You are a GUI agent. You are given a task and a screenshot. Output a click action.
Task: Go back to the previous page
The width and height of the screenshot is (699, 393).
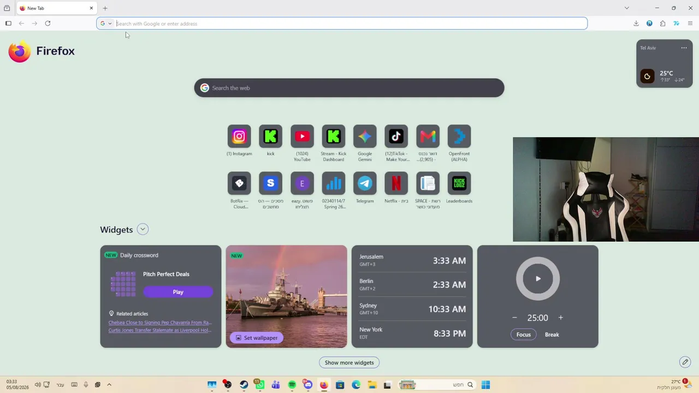click(x=21, y=23)
